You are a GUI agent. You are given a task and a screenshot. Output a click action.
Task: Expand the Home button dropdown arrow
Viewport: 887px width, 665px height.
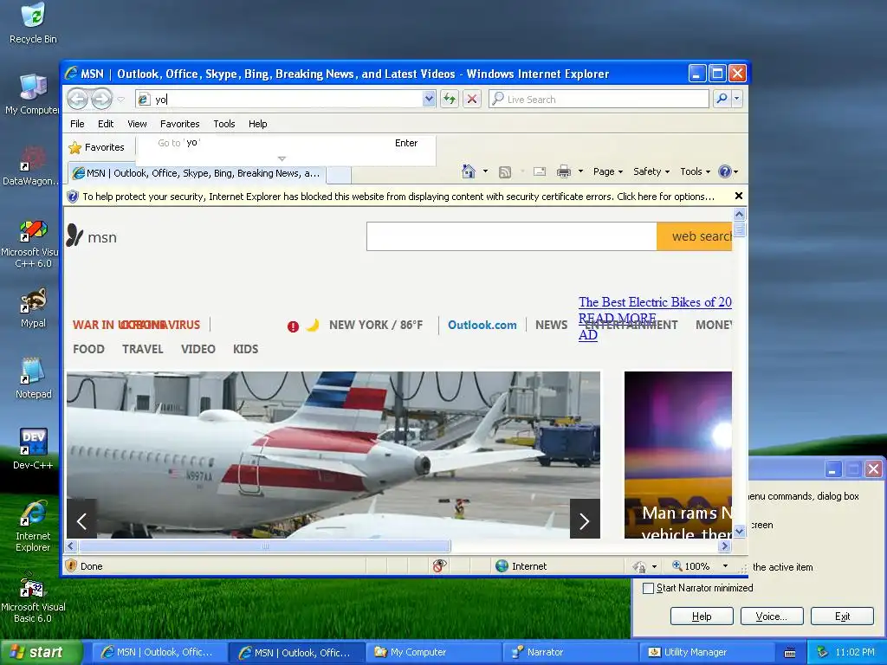[x=485, y=171]
